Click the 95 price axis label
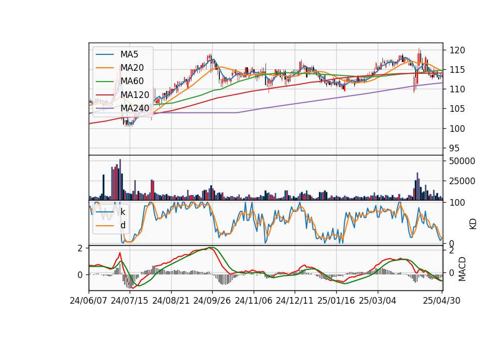 [455, 148]
